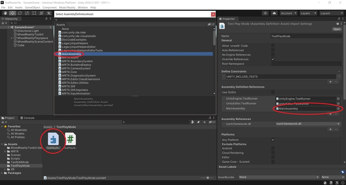
Task: Open the Project panel kebab menu
Action: click(x=214, y=118)
